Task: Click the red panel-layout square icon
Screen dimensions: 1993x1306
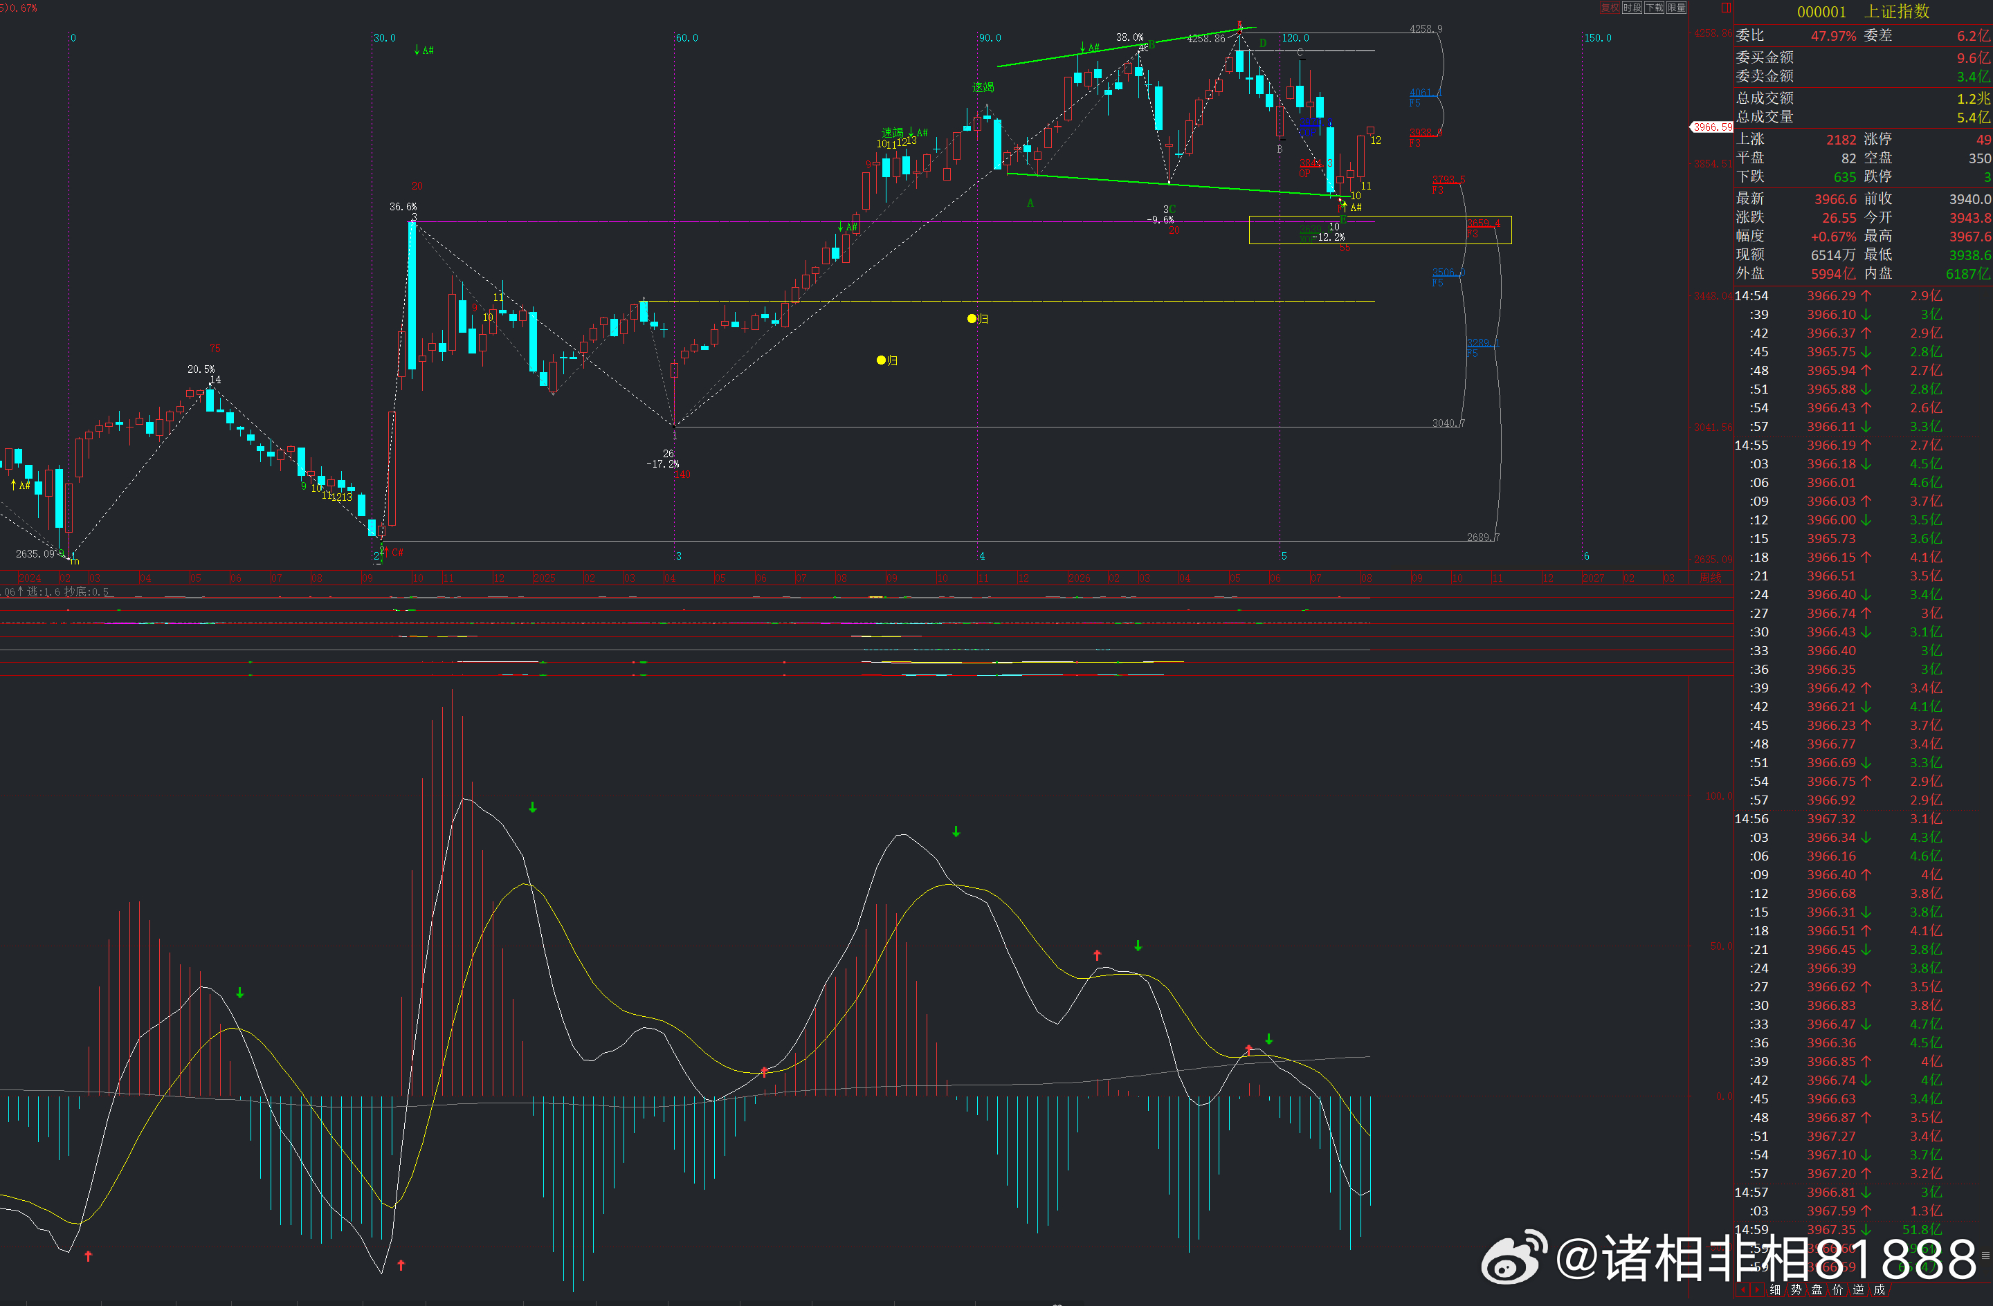Action: tap(1725, 8)
